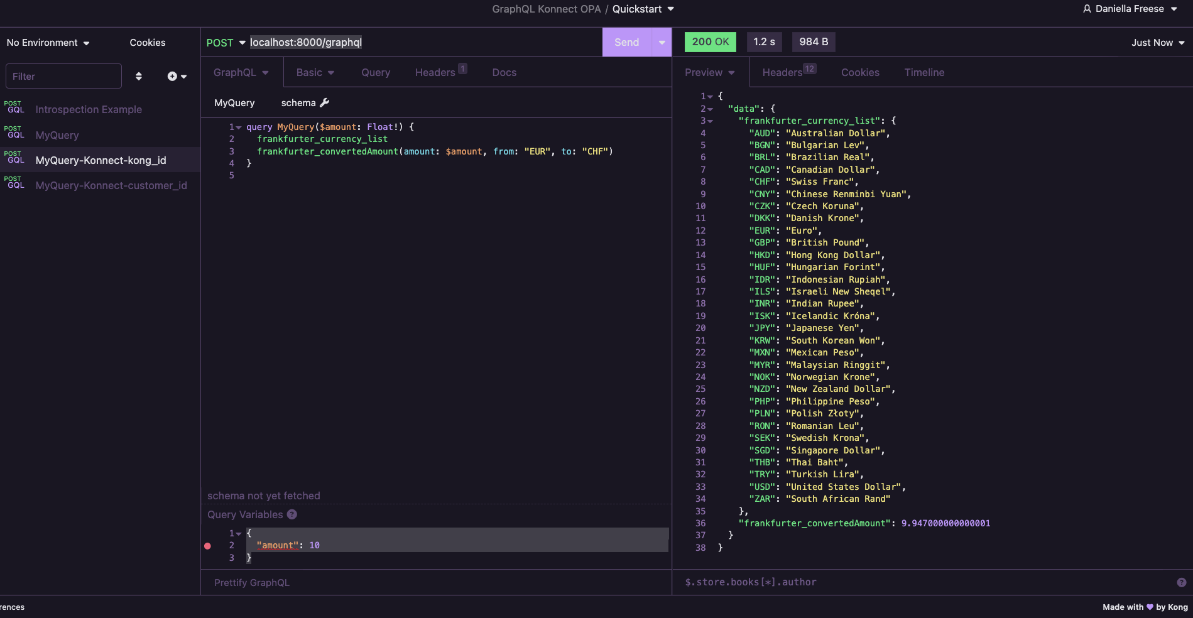Viewport: 1193px width, 618px height.
Task: Click the 984 B response size badge
Action: [814, 42]
